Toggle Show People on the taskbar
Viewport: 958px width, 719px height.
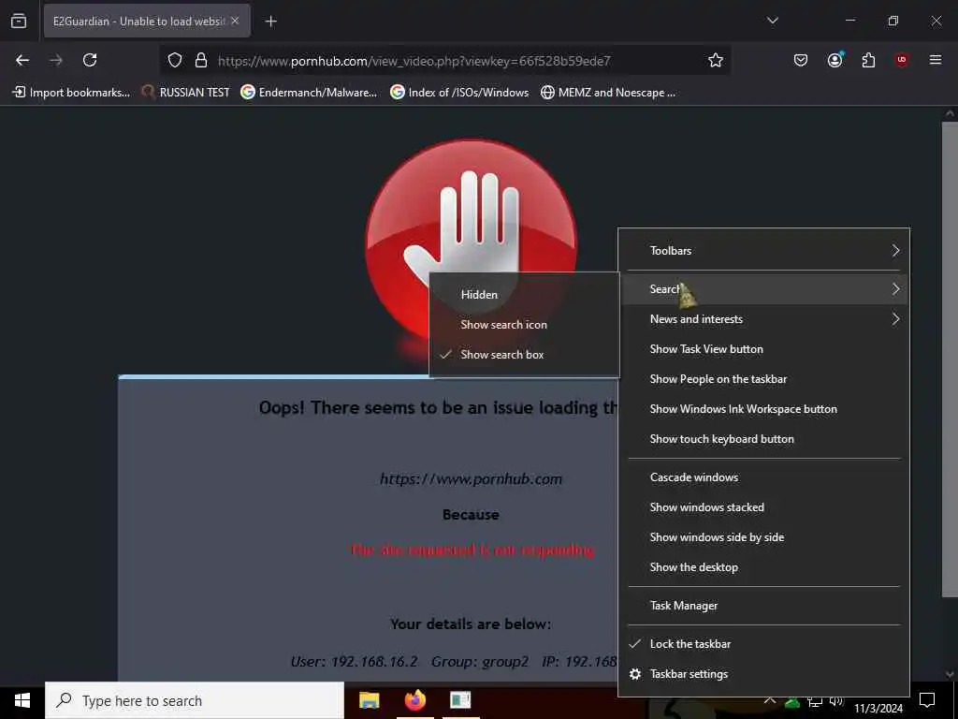point(763,379)
